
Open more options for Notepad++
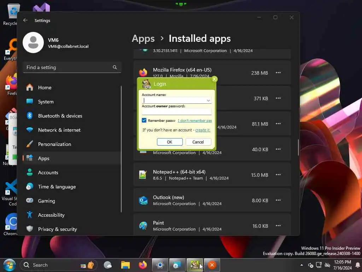(x=278, y=175)
